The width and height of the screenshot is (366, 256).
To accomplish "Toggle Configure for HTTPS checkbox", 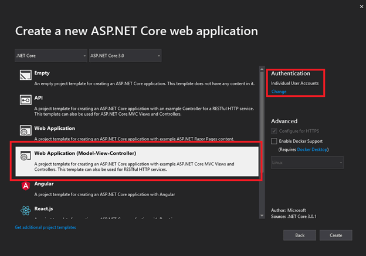I will (x=274, y=130).
